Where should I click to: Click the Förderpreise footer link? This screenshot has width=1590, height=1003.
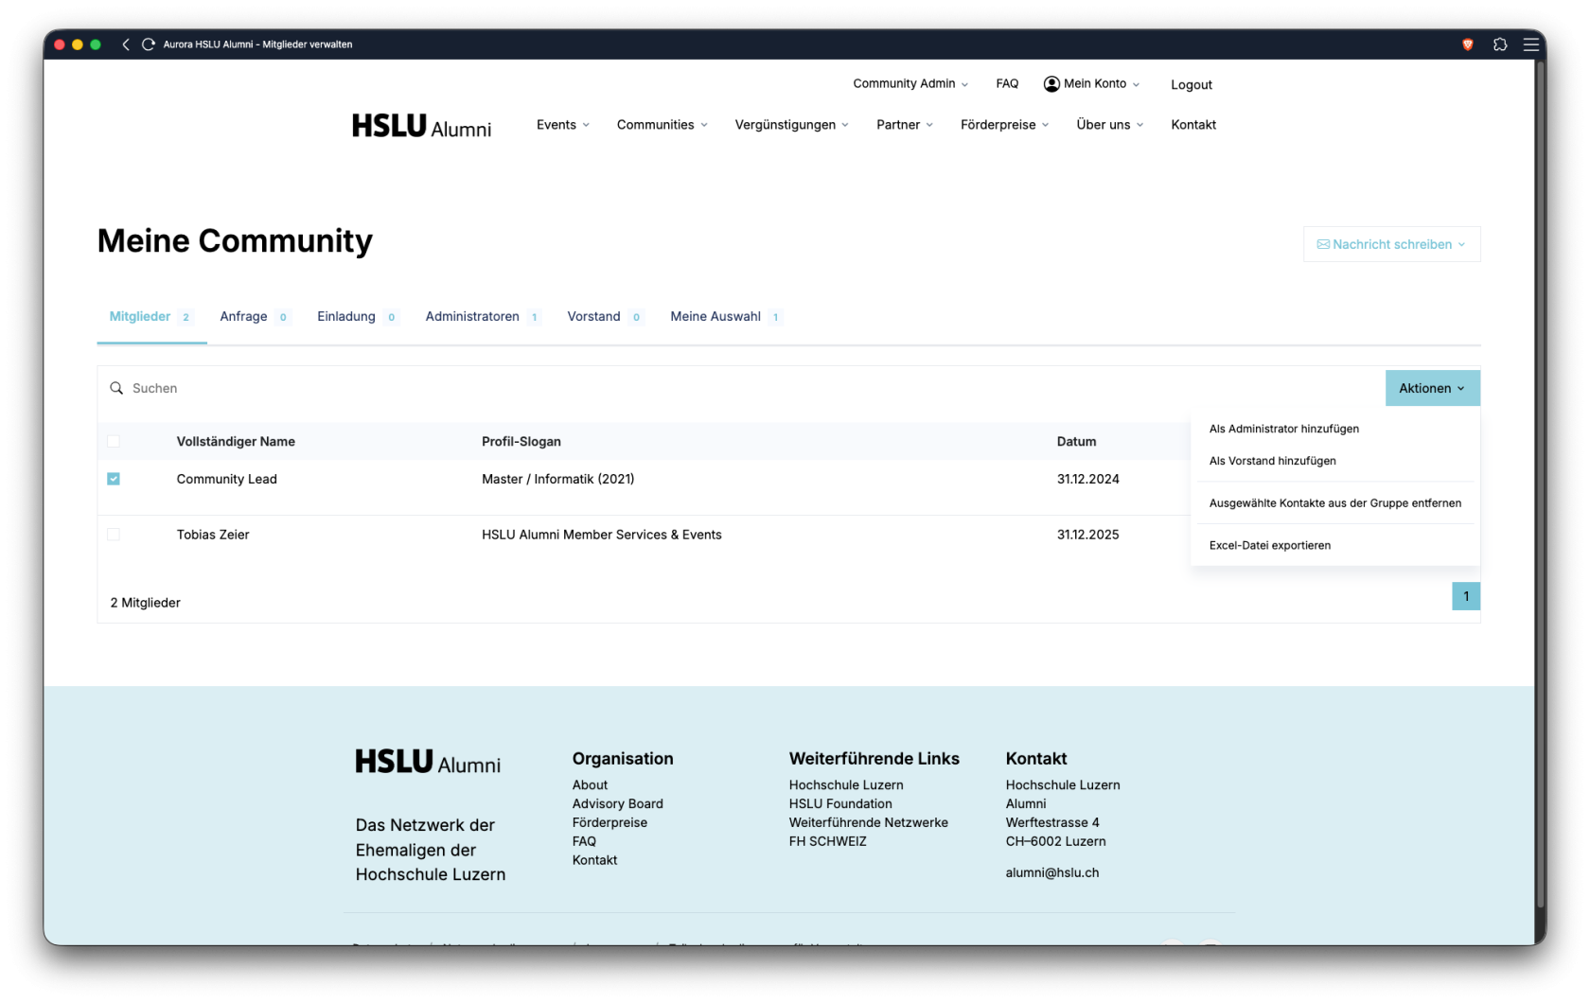coord(609,823)
